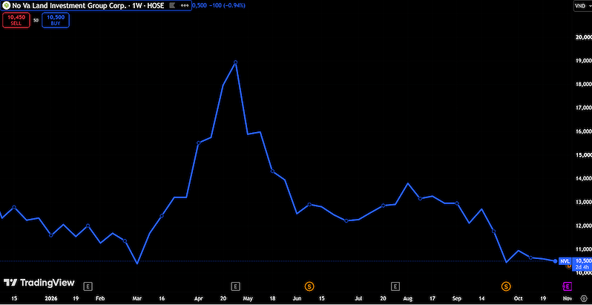Click the Jul label on time axis

click(x=358, y=298)
